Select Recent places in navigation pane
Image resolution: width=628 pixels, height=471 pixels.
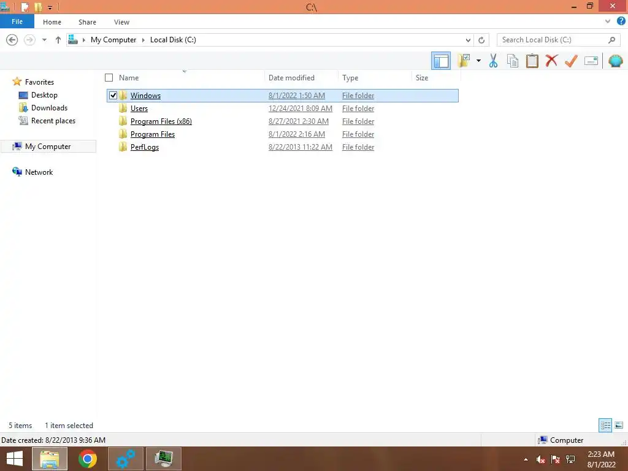pyautogui.click(x=53, y=121)
